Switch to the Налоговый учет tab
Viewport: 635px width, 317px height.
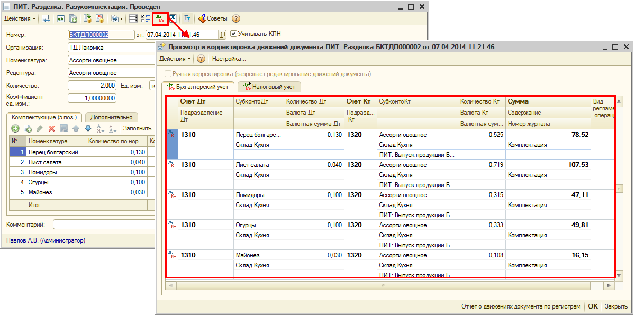tap(269, 86)
